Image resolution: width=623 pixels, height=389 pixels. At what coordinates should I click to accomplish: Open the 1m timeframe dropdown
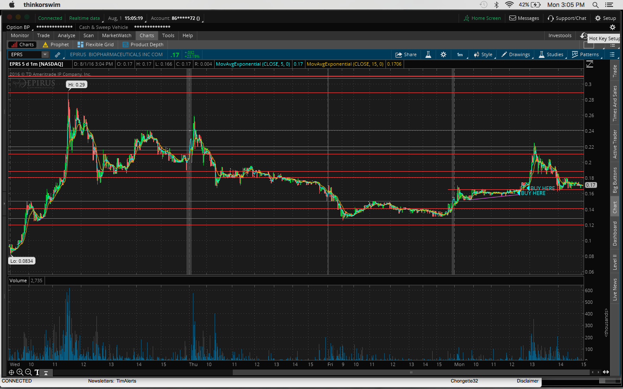click(460, 54)
